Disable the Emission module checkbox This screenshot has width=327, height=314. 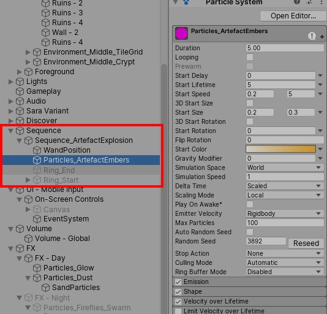(x=178, y=282)
